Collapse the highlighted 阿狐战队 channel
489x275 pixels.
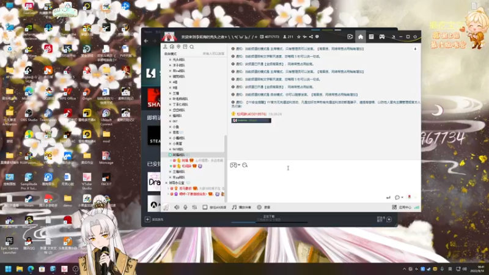(170, 155)
